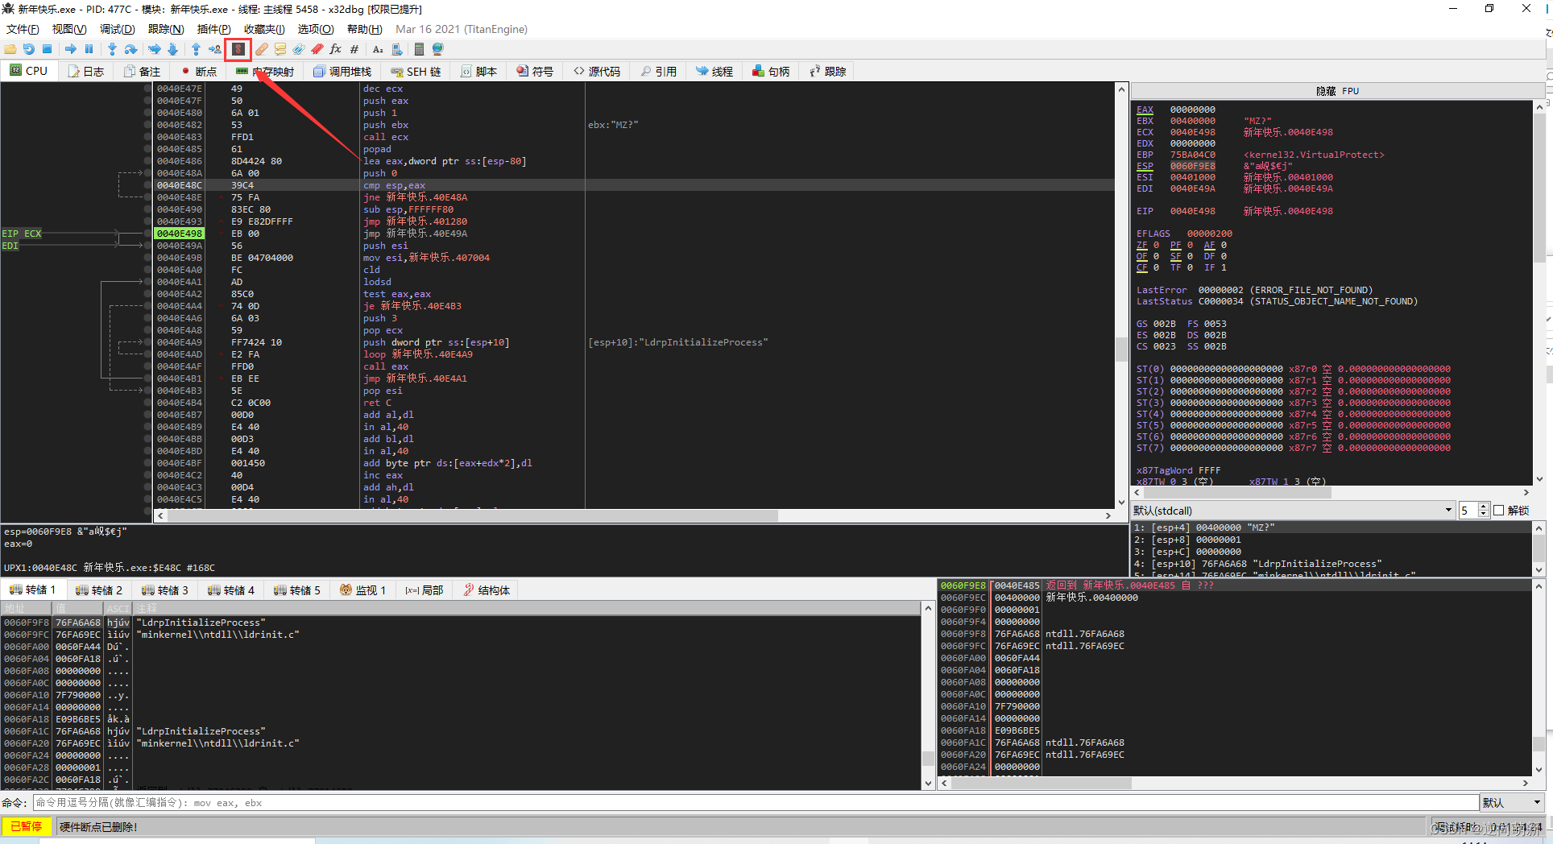
Task: Toggle the CF flag value
Action: 1156,267
